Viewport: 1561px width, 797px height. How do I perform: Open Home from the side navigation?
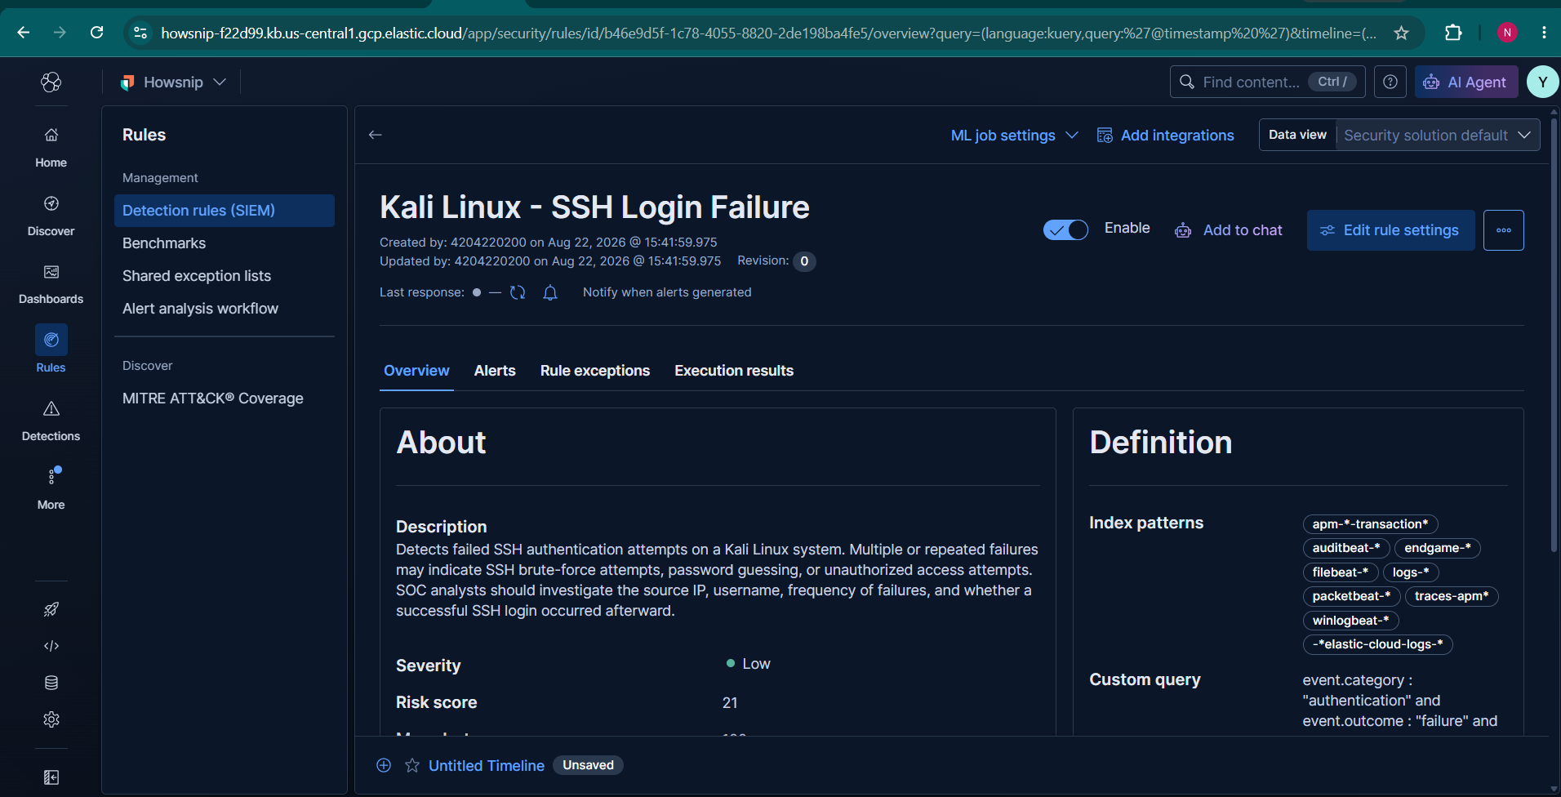click(x=51, y=147)
